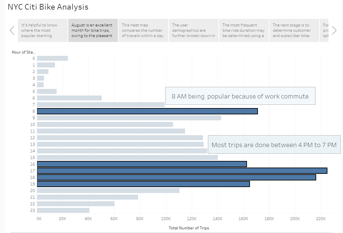The image size is (343, 233).
Task: Select the hour 0 bar
Action: (53, 58)
